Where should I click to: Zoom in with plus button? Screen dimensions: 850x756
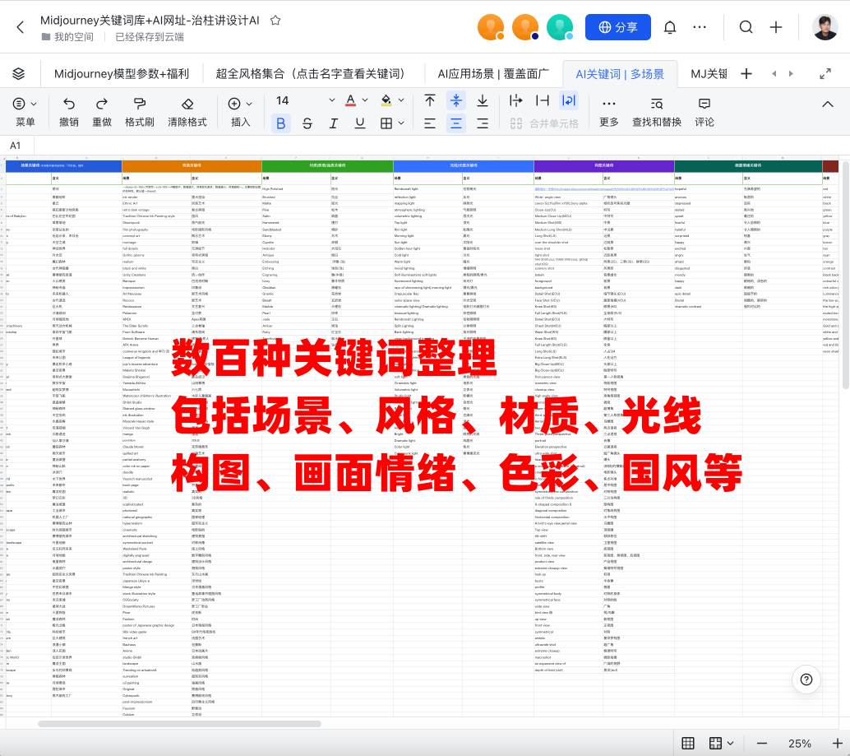[837, 743]
